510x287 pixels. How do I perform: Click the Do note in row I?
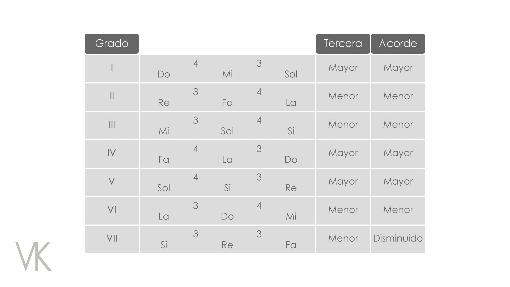(x=164, y=74)
